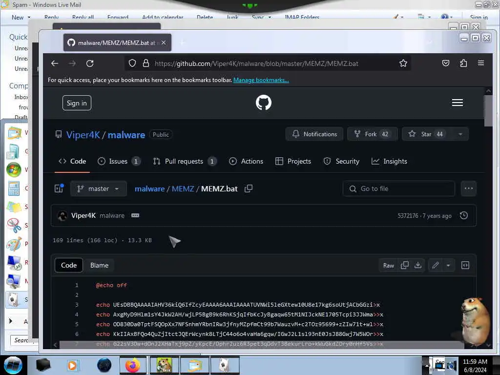The image size is (500, 375).
Task: Select line number 3 in code
Action: [x=77, y=305]
